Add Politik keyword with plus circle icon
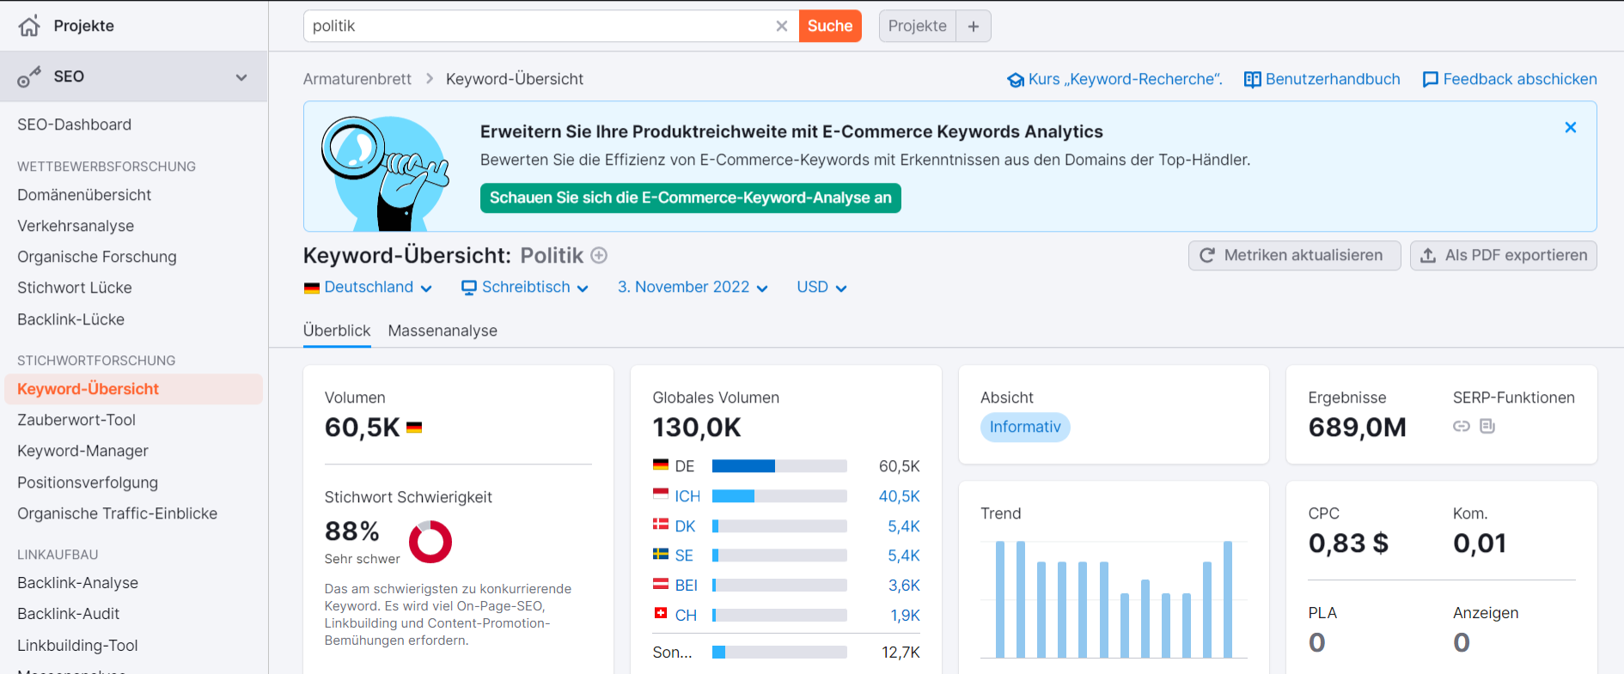This screenshot has height=674, width=1624. pos(599,255)
